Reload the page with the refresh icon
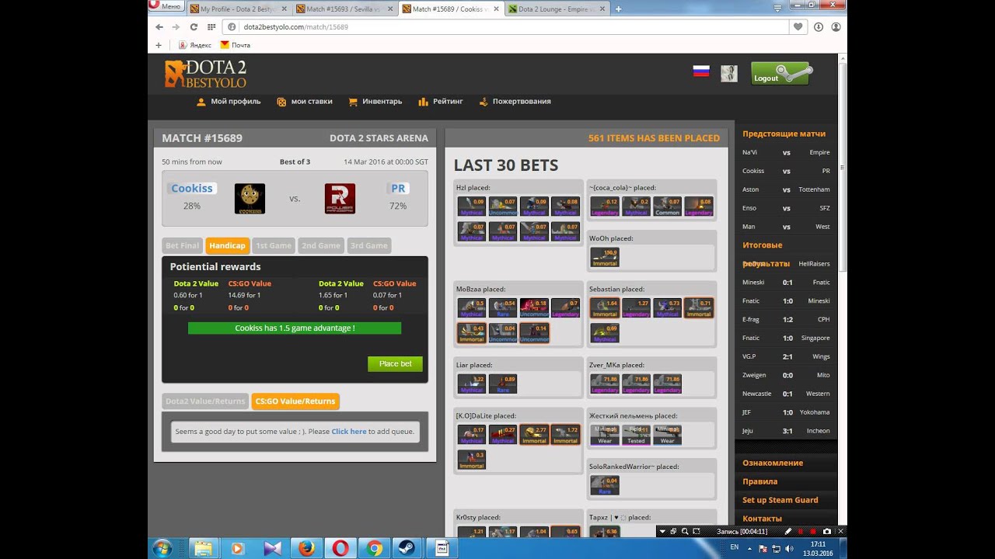 (194, 26)
